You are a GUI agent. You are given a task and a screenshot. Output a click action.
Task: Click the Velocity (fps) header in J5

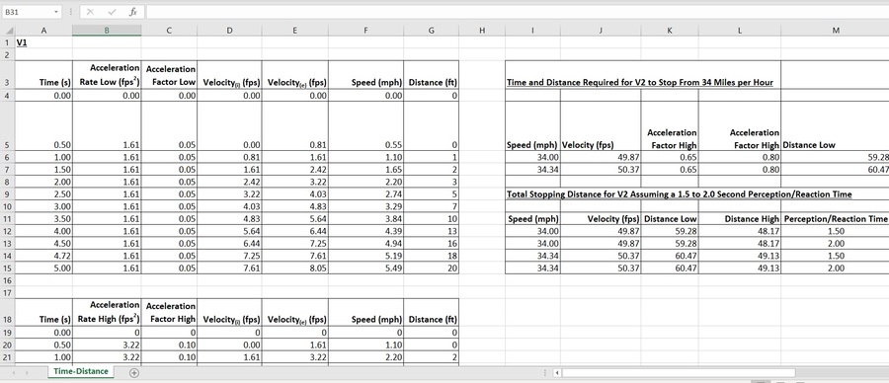click(x=601, y=125)
